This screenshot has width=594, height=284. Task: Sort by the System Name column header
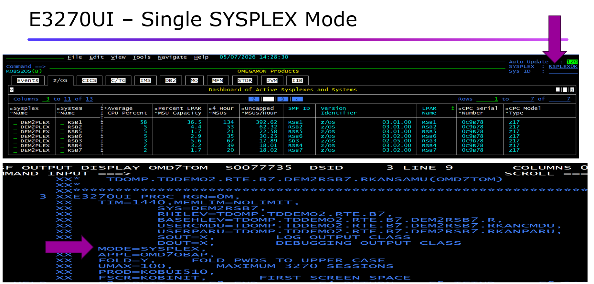69,111
